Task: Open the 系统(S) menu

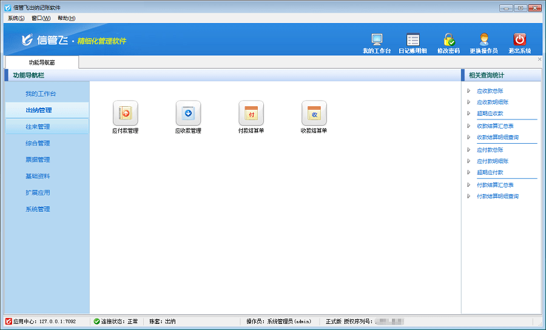Action: (16, 18)
